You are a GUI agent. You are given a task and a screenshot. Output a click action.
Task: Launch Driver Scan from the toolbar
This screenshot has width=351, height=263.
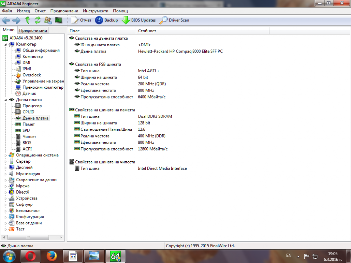[174, 20]
